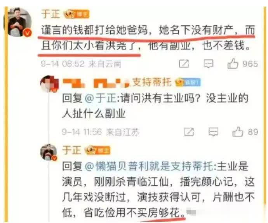This screenshot has height=223, width=268.
Task: Open 于正 username at top
Action: [50, 14]
